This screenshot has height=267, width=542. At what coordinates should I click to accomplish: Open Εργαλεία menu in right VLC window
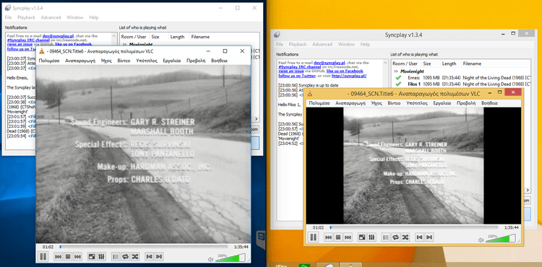coord(442,103)
